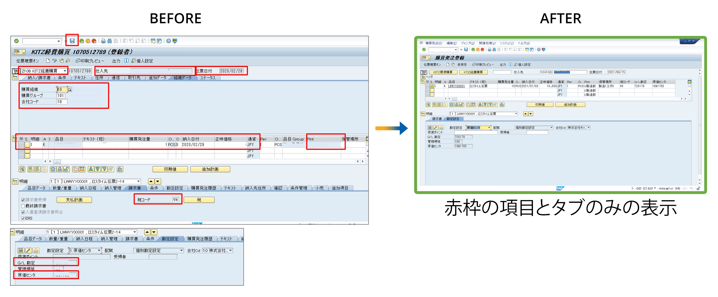Click the KITZ標準購買 button in AFTER screen
This screenshot has height=297, width=718.
coord(443,72)
